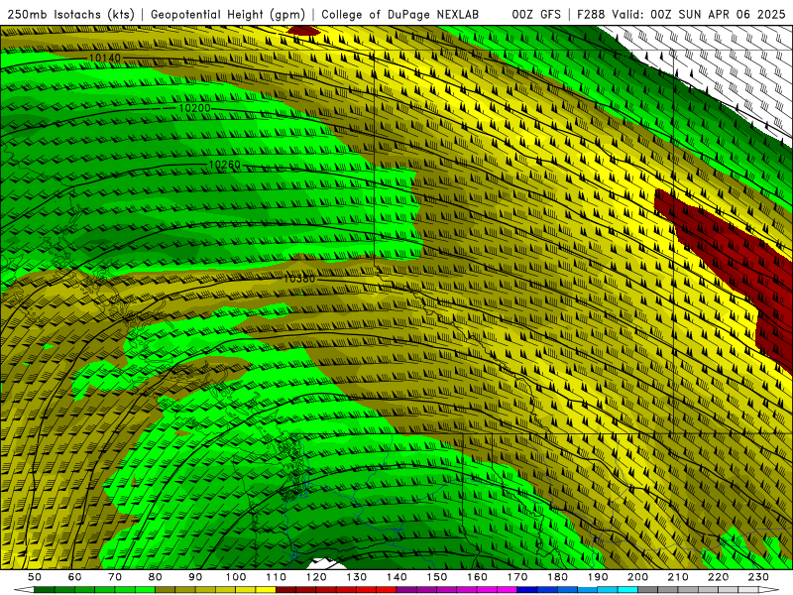
Task: Click the brightest green swatch ending at 80
Action: point(145,590)
